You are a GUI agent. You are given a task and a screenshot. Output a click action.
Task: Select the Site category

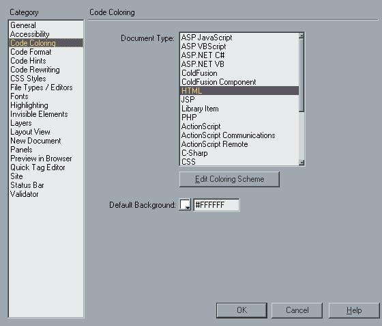coord(46,176)
